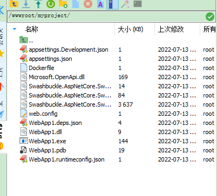The width and height of the screenshot is (217, 196).
Task: Click the magic wand toolbar icon
Action: (x=125, y=4)
